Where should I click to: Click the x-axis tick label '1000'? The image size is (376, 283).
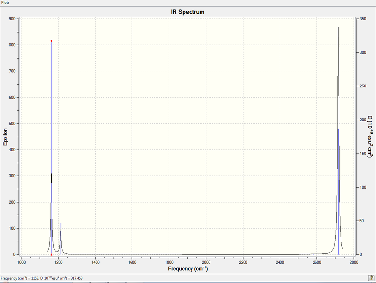[x=21, y=262]
